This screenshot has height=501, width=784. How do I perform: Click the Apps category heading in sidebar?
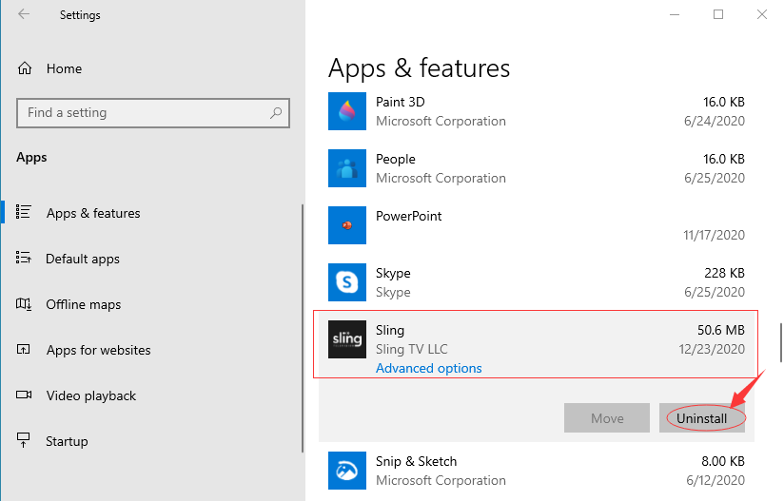31,158
